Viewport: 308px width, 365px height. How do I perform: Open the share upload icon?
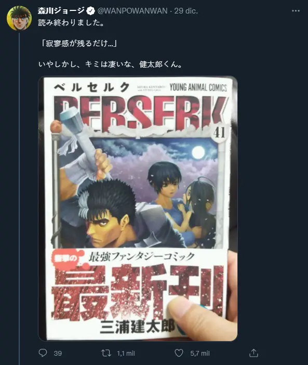tap(253, 353)
